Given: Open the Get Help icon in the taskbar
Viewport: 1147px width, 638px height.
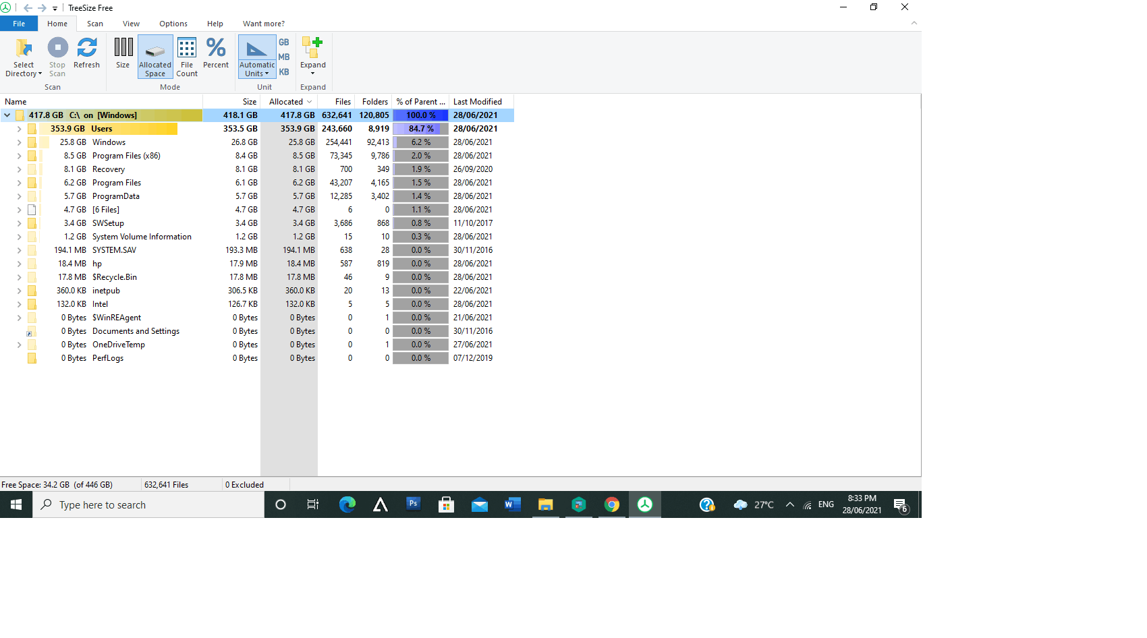Looking at the screenshot, I should coord(707,504).
